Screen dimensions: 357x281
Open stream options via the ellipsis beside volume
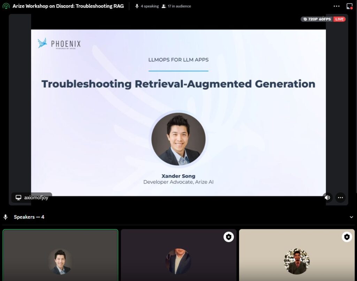340,198
